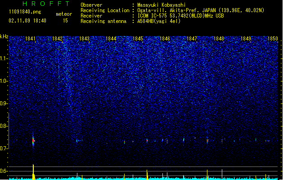Click time marker 1848
The height and width of the screenshot is (180, 283).
tap(219, 39)
